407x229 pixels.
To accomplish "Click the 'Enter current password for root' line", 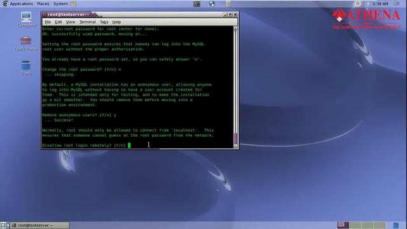I will [x=100, y=29].
